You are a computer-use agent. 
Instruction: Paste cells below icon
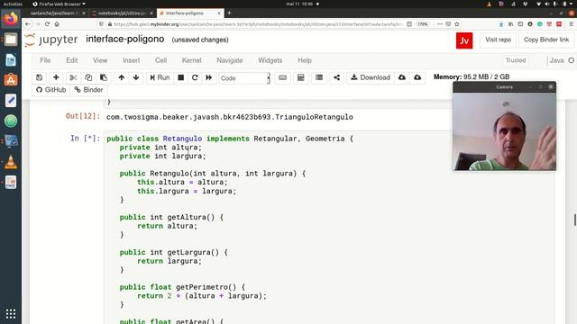click(104, 77)
